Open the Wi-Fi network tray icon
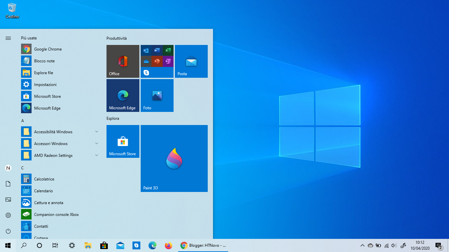The image size is (449, 252). point(386,245)
